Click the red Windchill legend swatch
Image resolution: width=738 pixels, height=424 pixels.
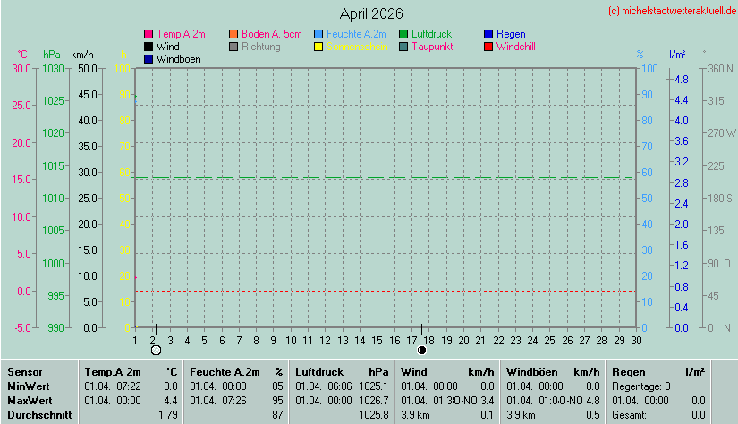pyautogui.click(x=488, y=47)
